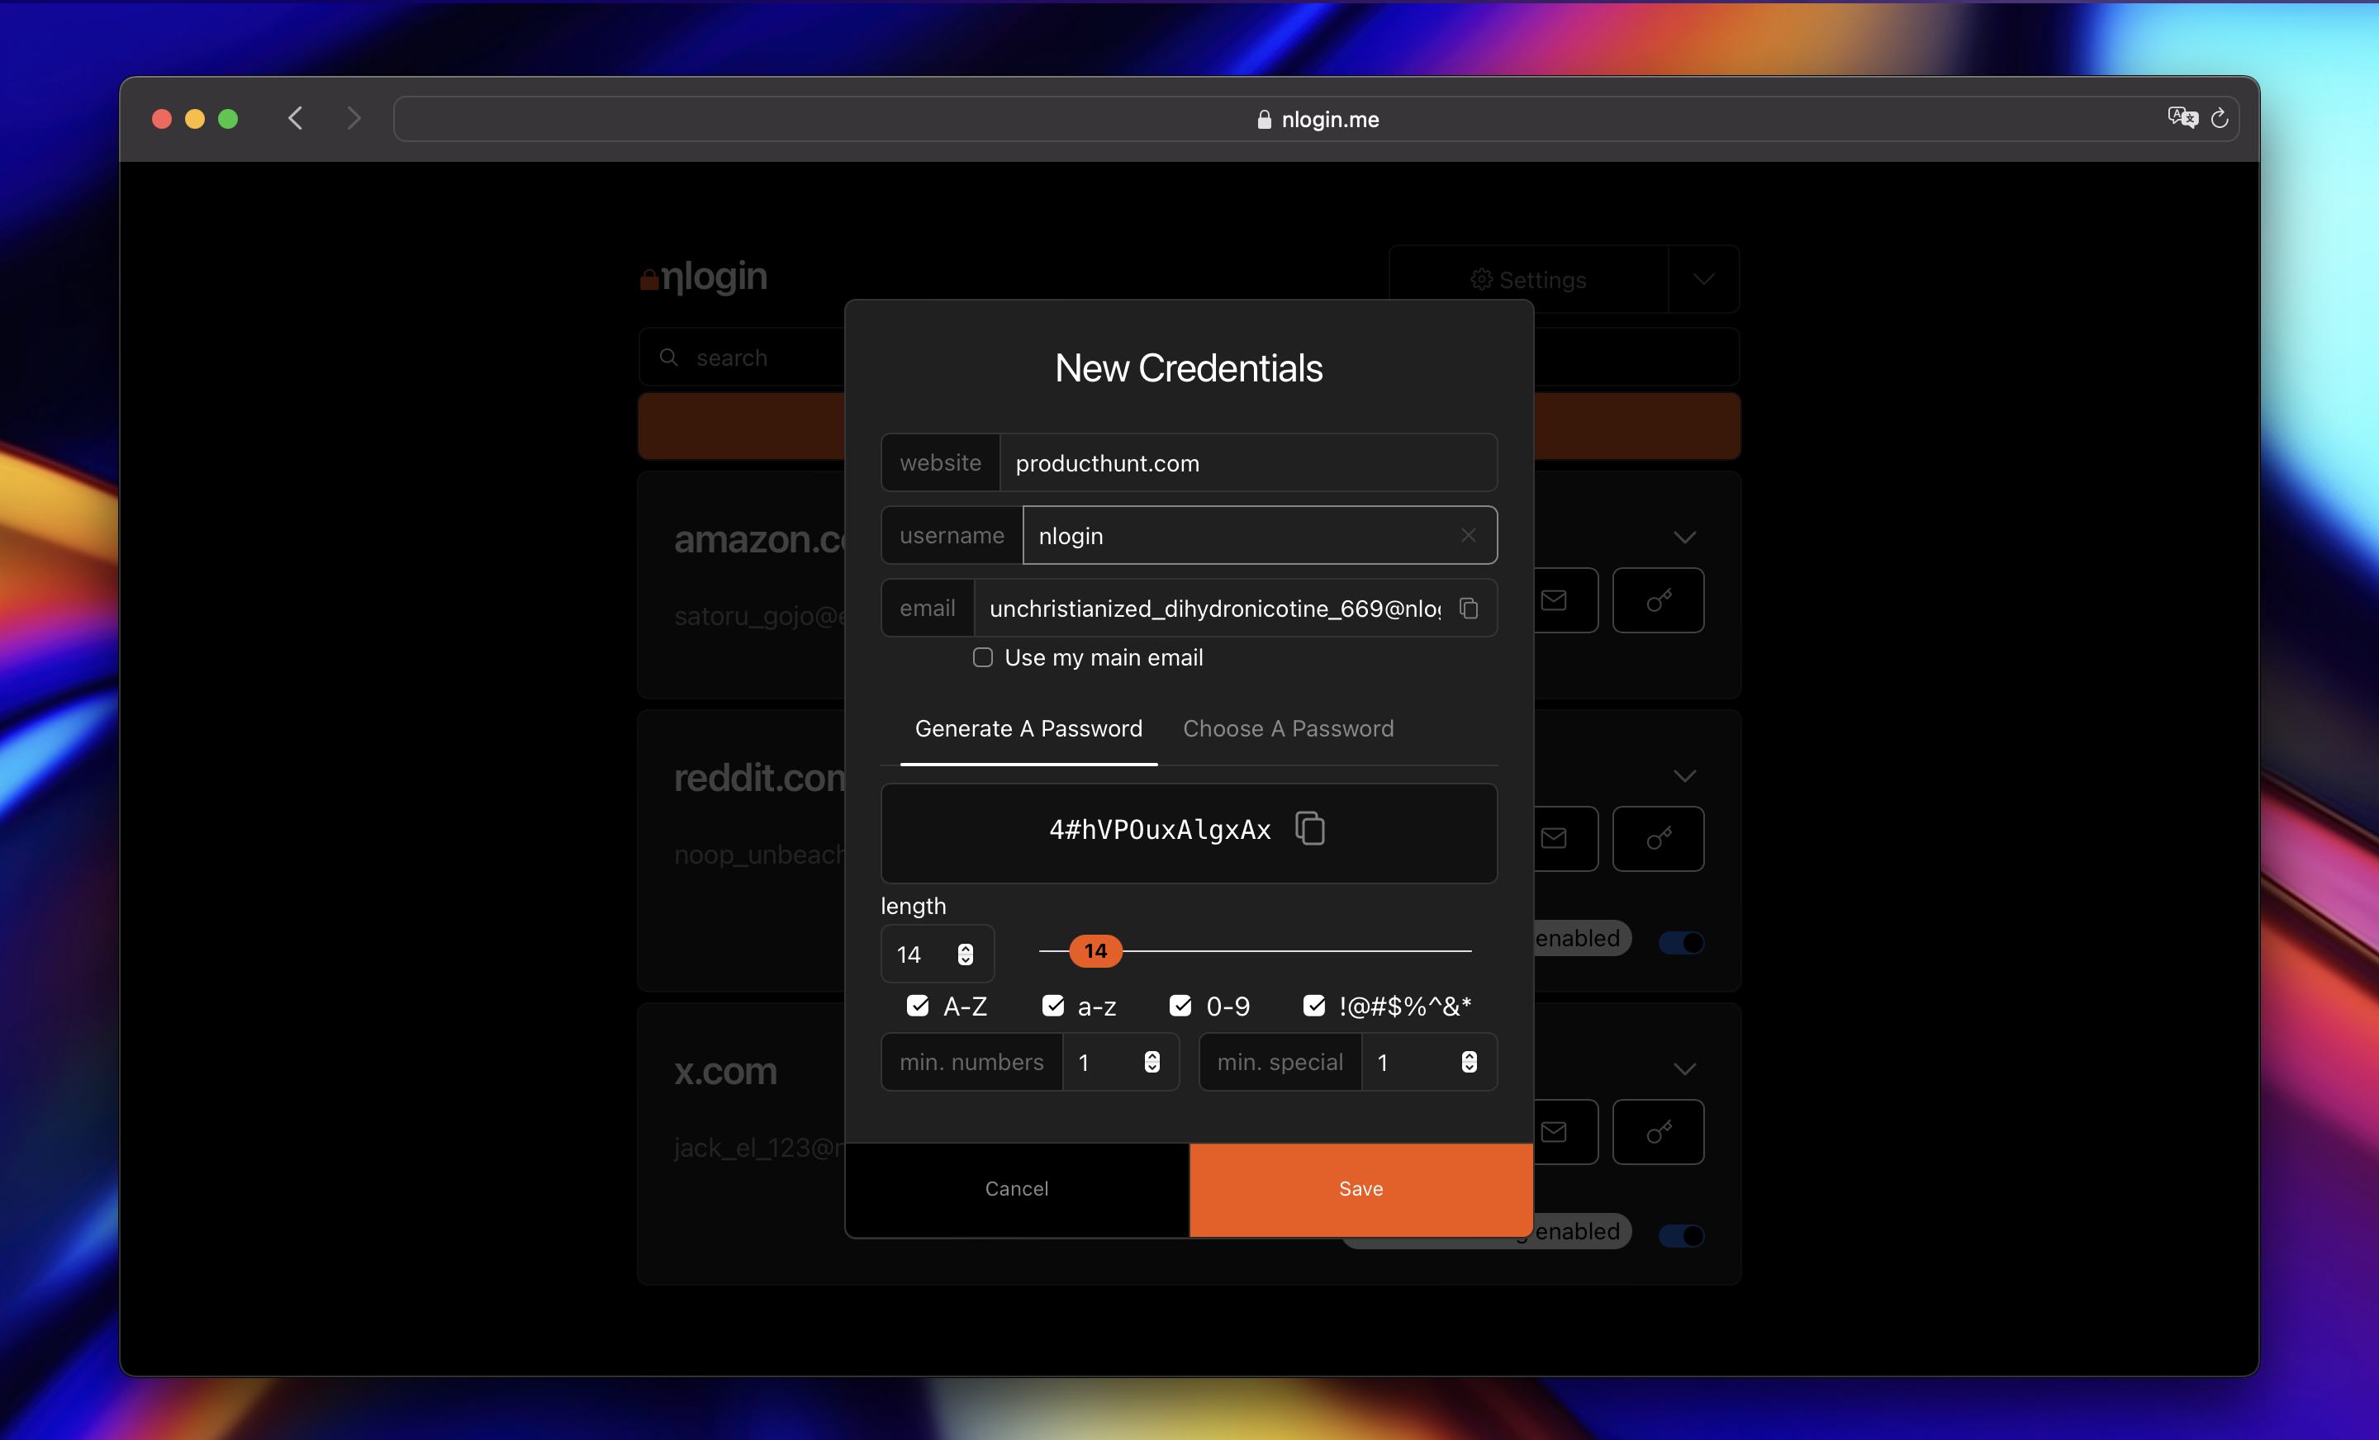Cancel the New Credentials dialog
The width and height of the screenshot is (2379, 1440).
1016,1189
